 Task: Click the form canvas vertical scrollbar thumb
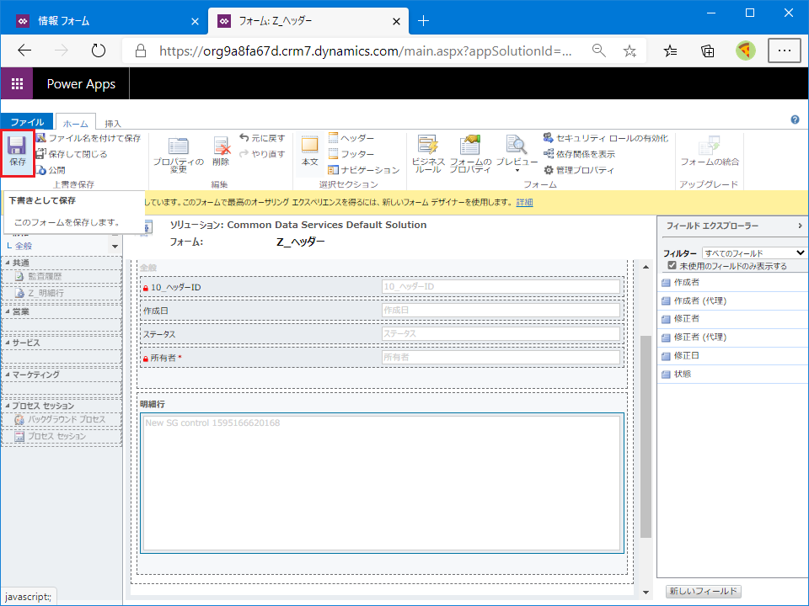click(x=646, y=437)
